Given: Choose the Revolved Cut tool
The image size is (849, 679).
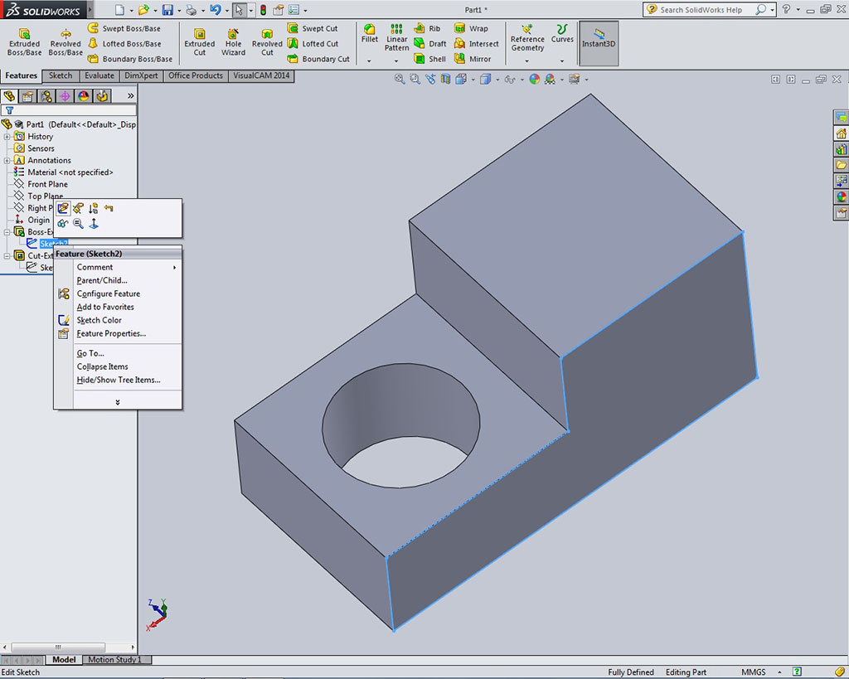Looking at the screenshot, I should (x=267, y=42).
